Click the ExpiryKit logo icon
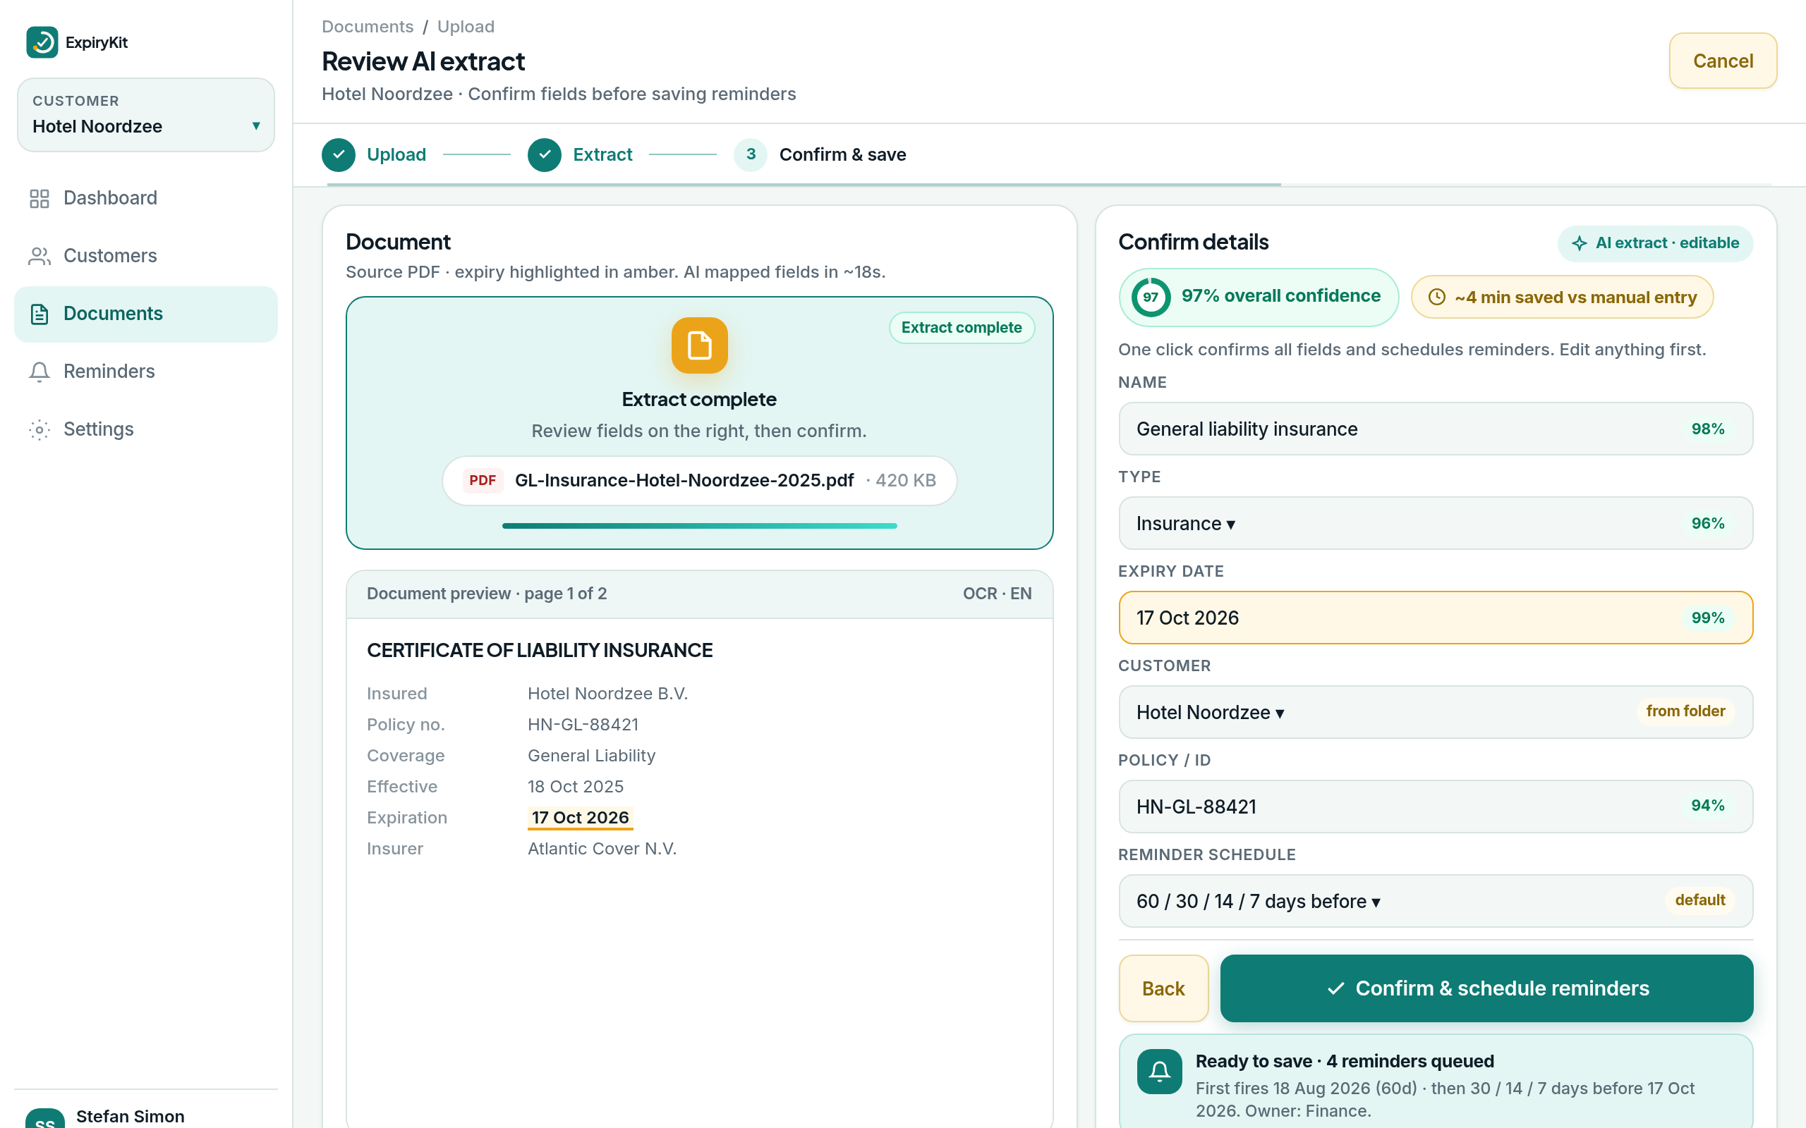The image size is (1806, 1128). pos(42,42)
